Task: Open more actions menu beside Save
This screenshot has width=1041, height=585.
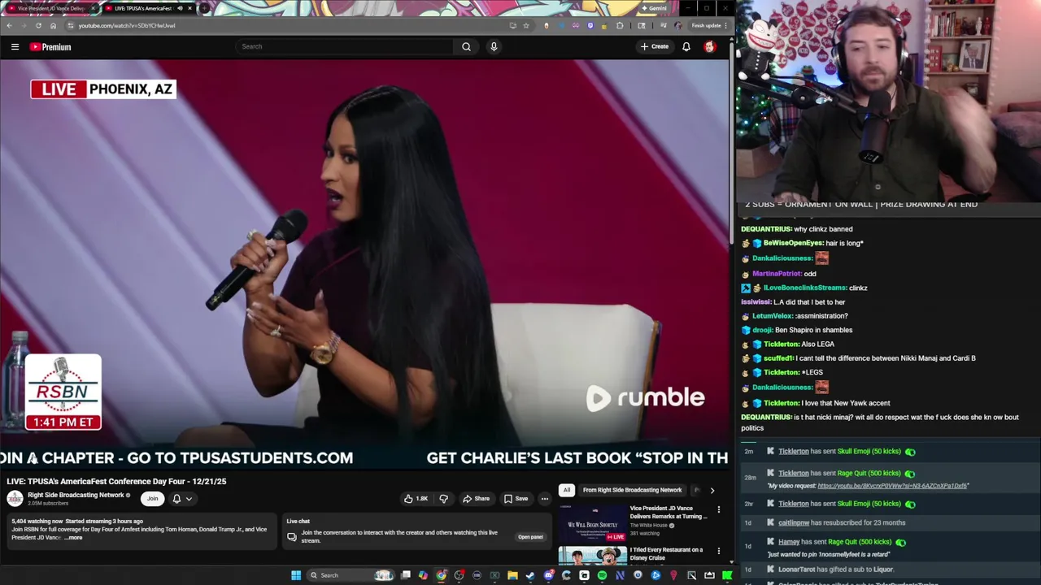Action: pyautogui.click(x=545, y=499)
